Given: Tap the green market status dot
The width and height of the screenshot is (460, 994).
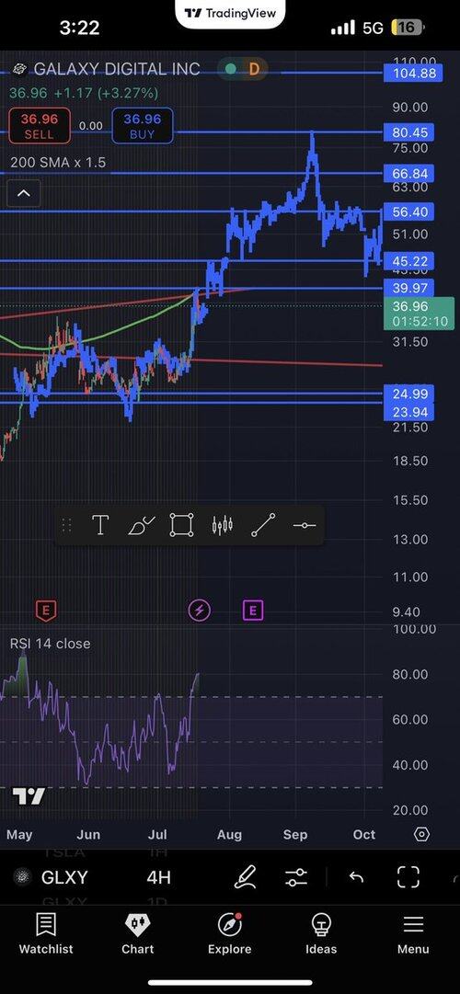Looking at the screenshot, I should tap(231, 69).
